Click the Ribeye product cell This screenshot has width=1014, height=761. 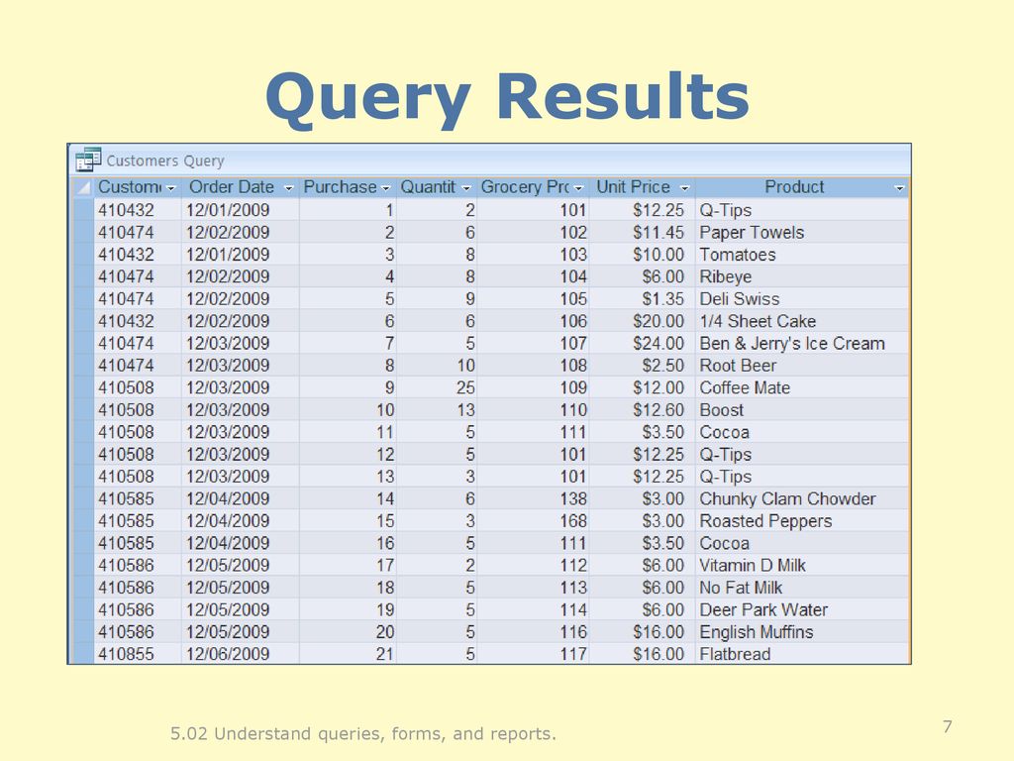click(x=802, y=276)
